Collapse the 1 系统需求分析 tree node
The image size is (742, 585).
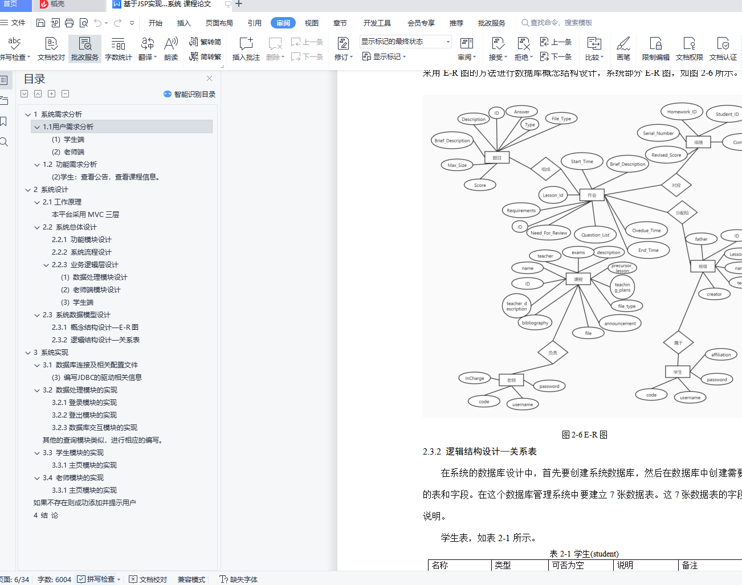27,114
